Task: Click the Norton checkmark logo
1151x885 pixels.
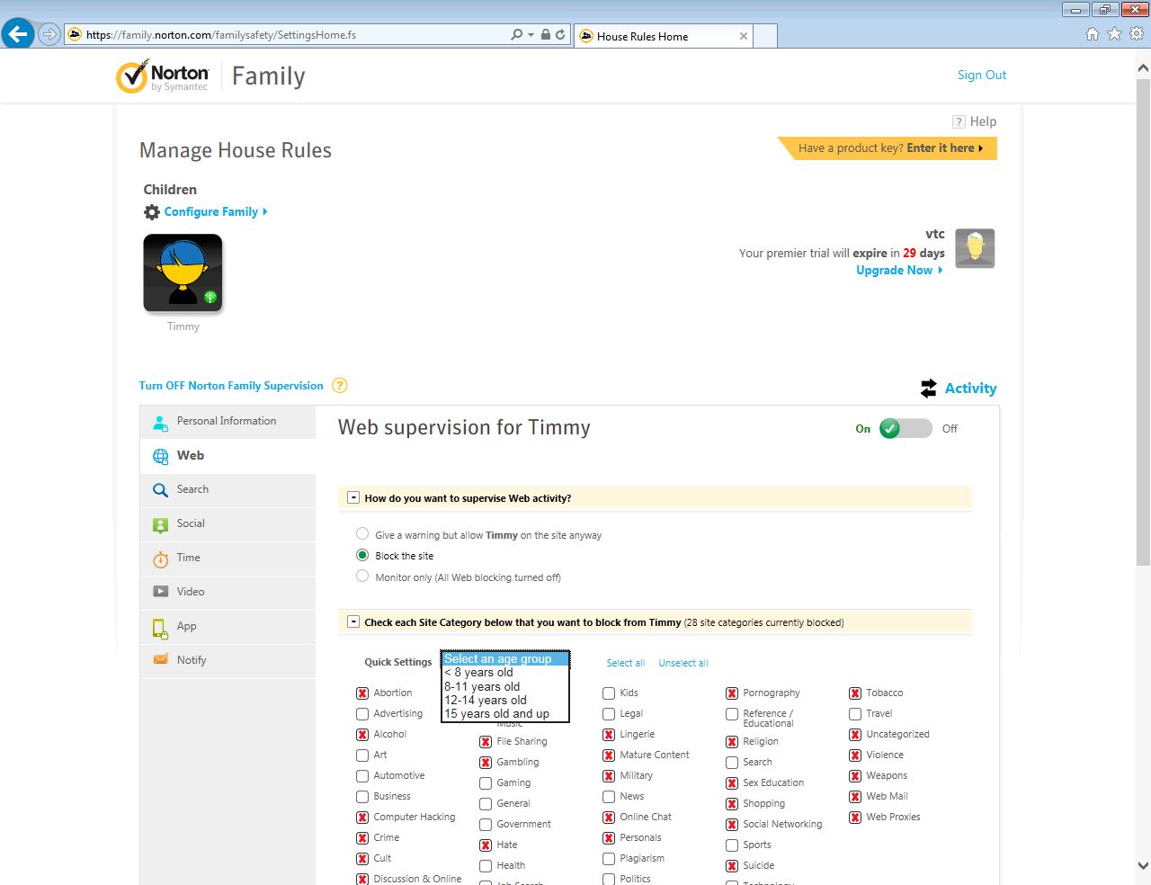Action: [132, 77]
